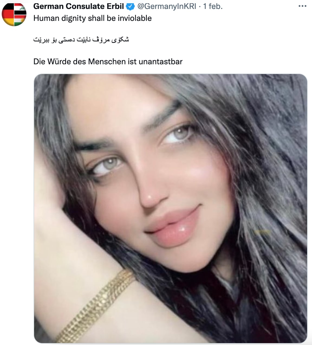Viewport: 312px width, 345px height.
Task: Click the word unantastbar in the tweet
Action: coord(160,62)
